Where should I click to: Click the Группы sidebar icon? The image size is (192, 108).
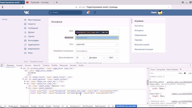pos(25,36)
